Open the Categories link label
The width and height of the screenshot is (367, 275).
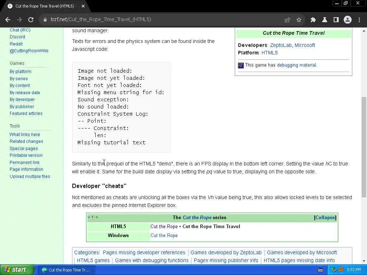point(87,252)
